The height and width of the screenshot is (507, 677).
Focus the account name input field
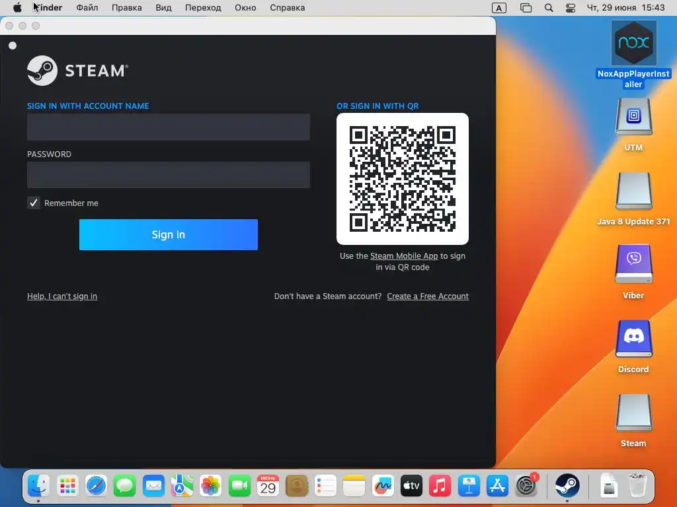pyautogui.click(x=169, y=127)
